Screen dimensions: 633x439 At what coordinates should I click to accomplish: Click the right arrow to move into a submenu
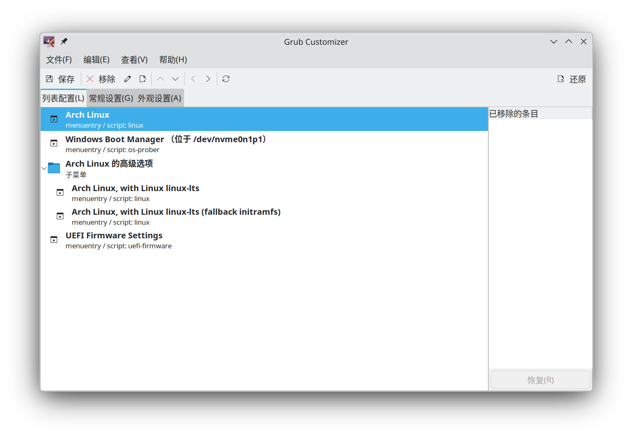click(208, 79)
